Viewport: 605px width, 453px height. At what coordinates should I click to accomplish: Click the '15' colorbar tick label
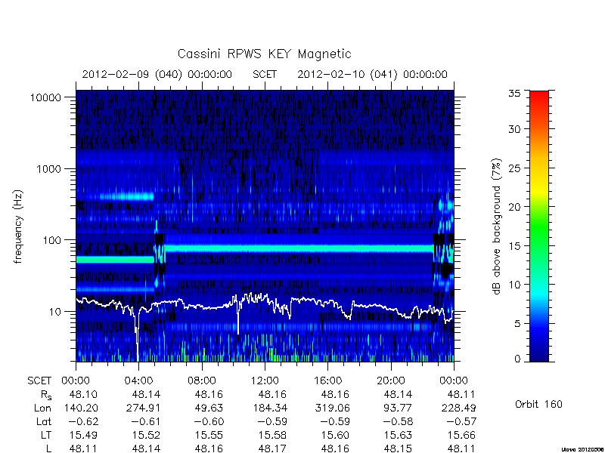click(514, 246)
